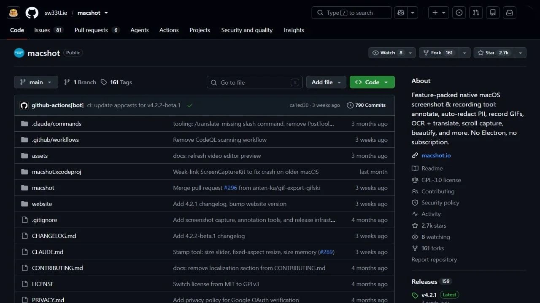Open the CONTRIBUTING.md file
540x303 pixels.
(57, 268)
